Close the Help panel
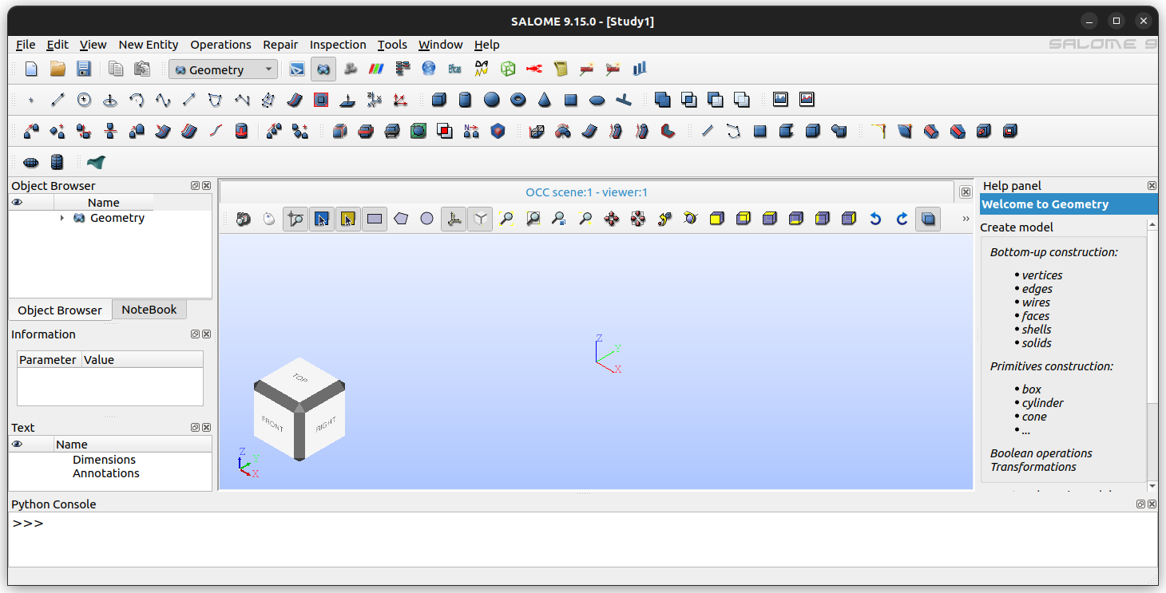The image size is (1166, 593). click(x=1151, y=185)
